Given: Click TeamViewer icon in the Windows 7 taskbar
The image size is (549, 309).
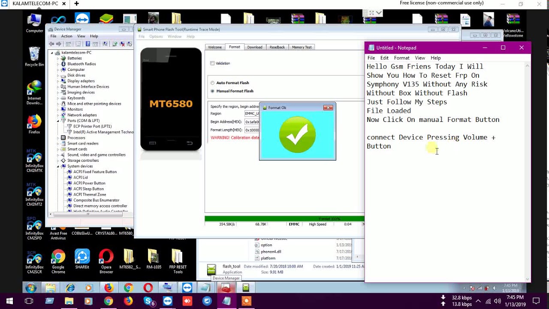Looking at the screenshot, I should 187,288.
